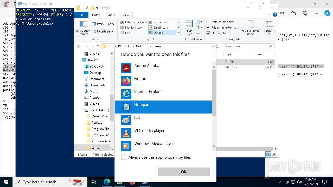This screenshot has width=333, height=187.
Task: Choose Paint in the app list
Action: pos(163,120)
